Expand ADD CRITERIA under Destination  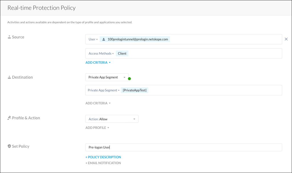tap(98, 103)
